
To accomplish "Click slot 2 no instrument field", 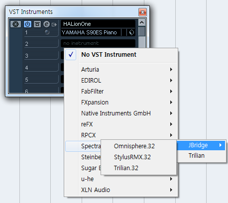I will 98,43.
